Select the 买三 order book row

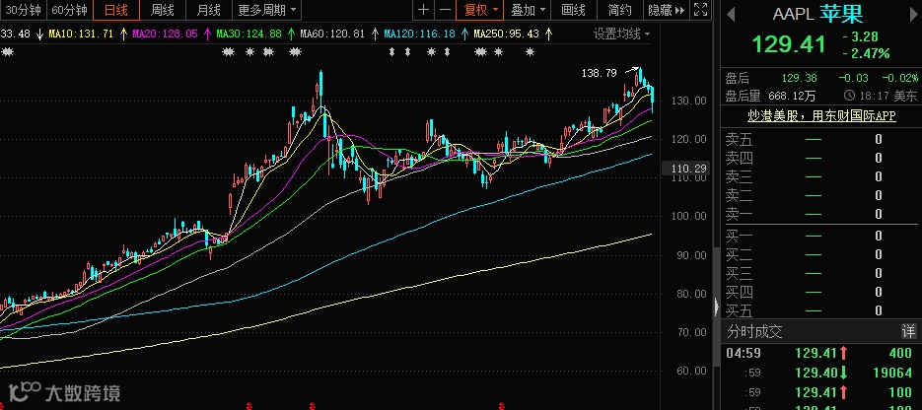(820, 273)
